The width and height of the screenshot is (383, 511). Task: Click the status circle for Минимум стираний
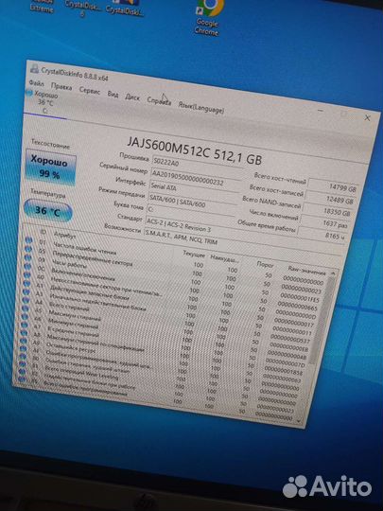pyautogui.click(x=25, y=316)
